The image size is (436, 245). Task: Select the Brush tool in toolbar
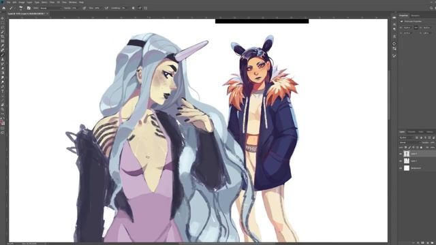3,54
